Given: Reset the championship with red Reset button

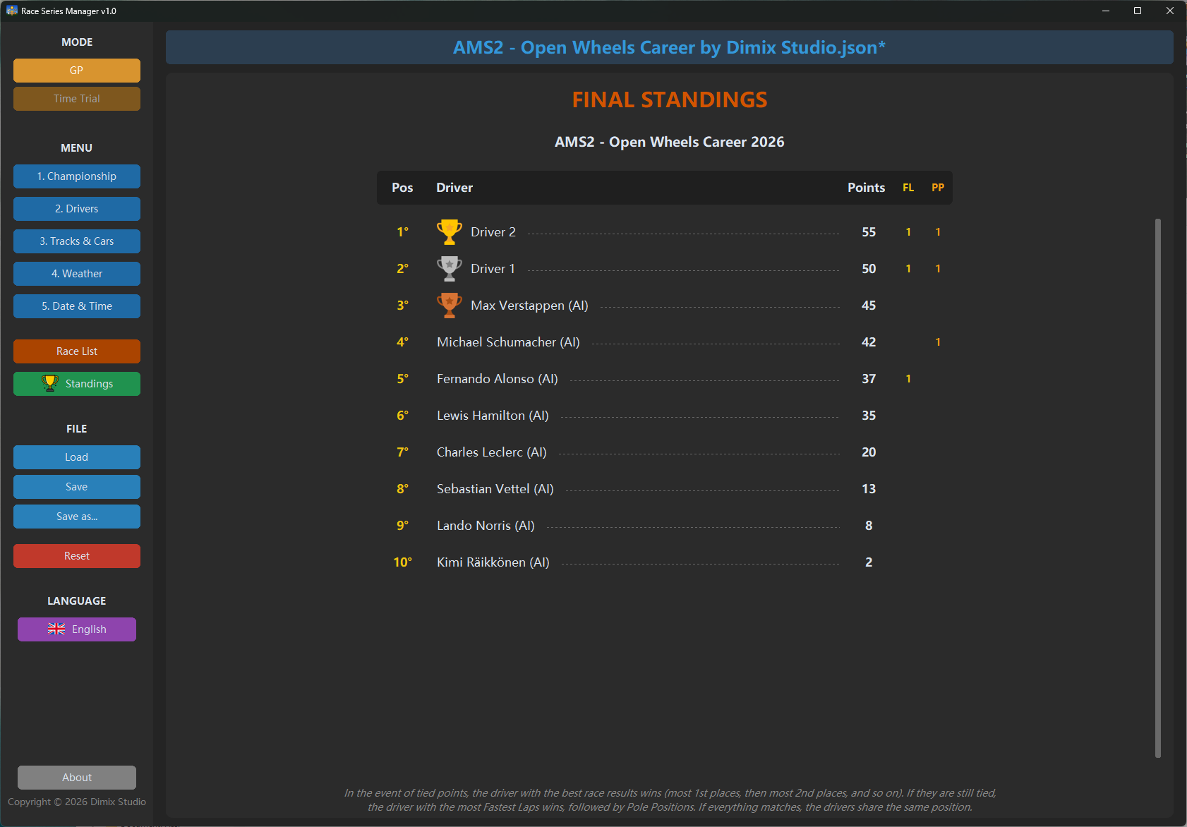Looking at the screenshot, I should 77,556.
